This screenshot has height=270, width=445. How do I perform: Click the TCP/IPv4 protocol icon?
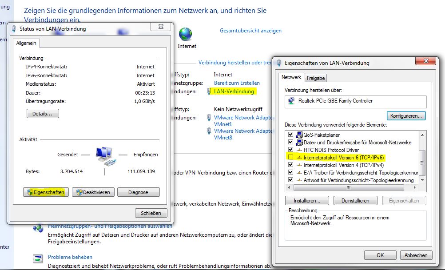[299, 165]
